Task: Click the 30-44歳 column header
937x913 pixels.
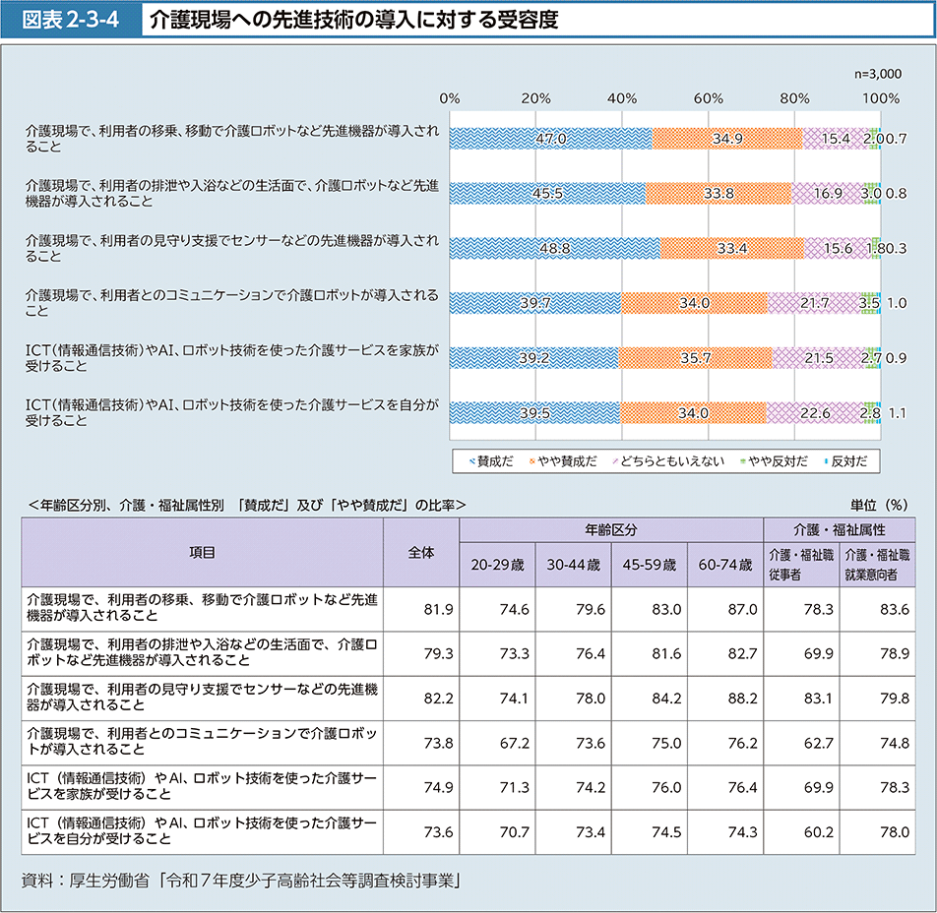Action: point(573,565)
